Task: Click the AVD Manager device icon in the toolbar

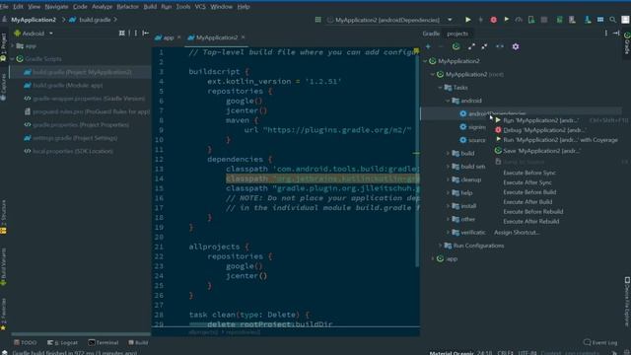Action: coord(572,20)
